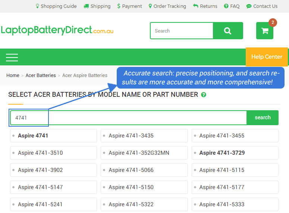This screenshot has height=213, width=289.
Task: Open the Shopping Guide link
Action: point(56,6)
